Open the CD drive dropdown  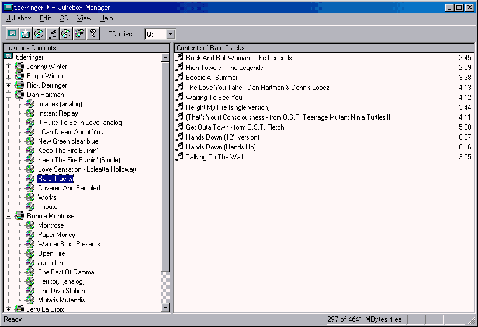pyautogui.click(x=170, y=34)
